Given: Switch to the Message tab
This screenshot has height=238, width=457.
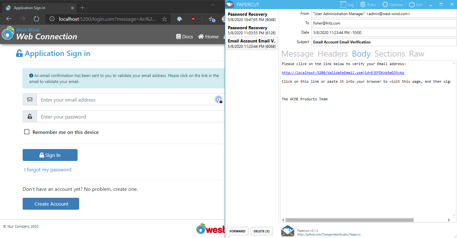Looking at the screenshot, I should pyautogui.click(x=297, y=54).
